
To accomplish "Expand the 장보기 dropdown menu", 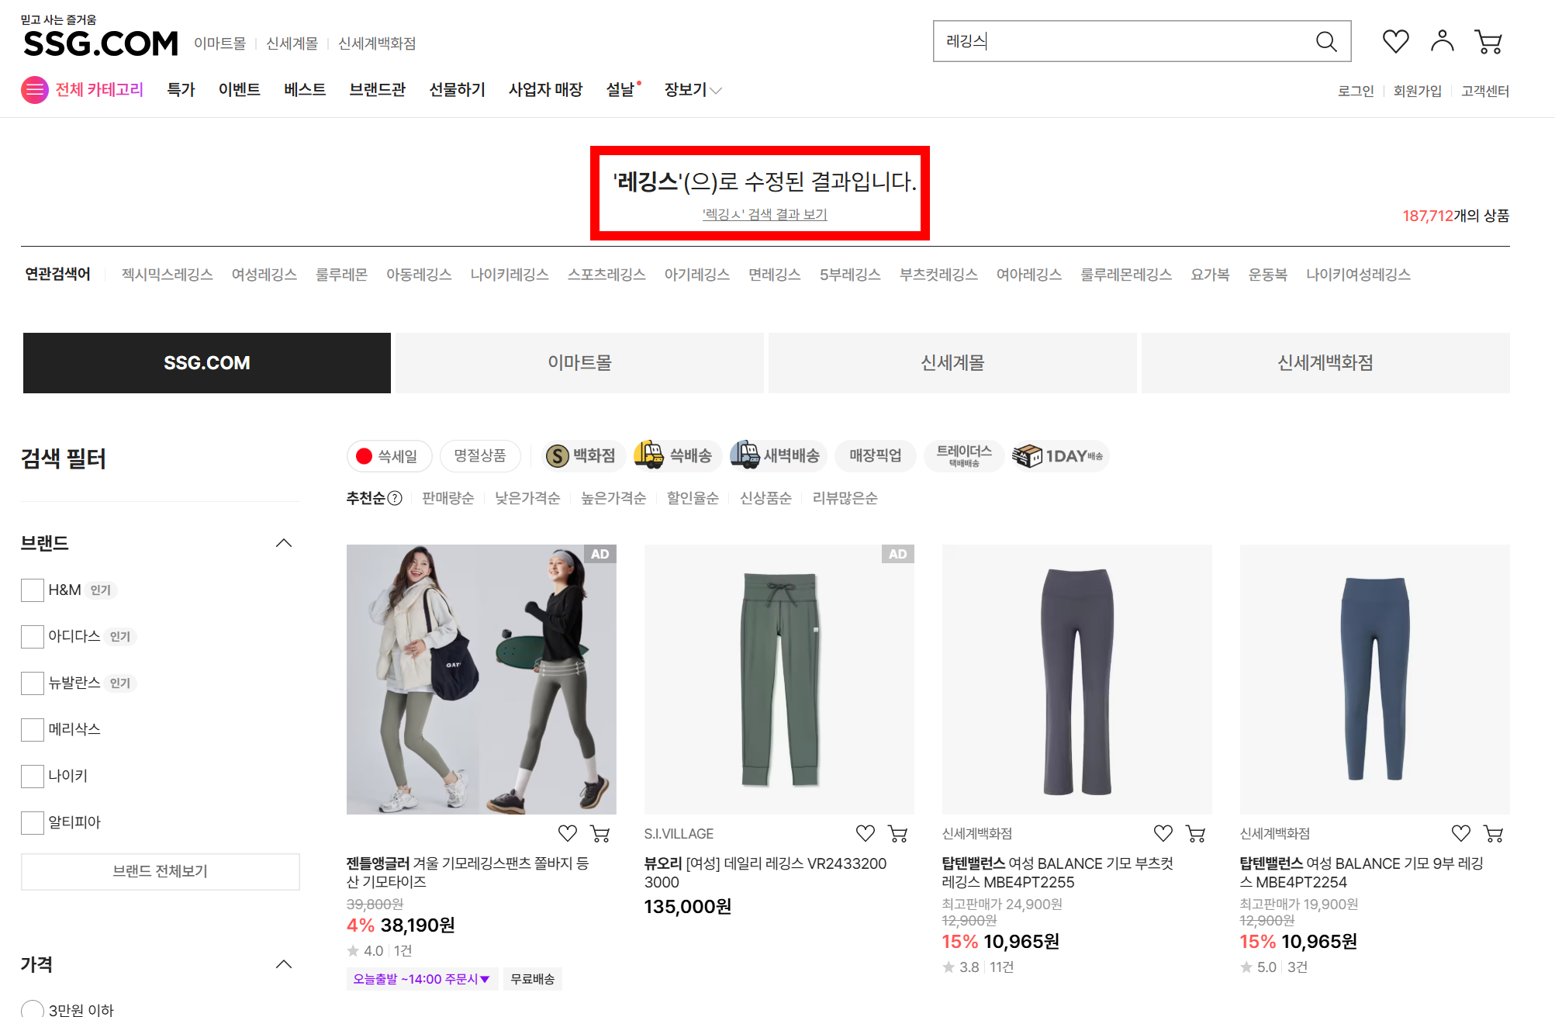I will pos(693,90).
